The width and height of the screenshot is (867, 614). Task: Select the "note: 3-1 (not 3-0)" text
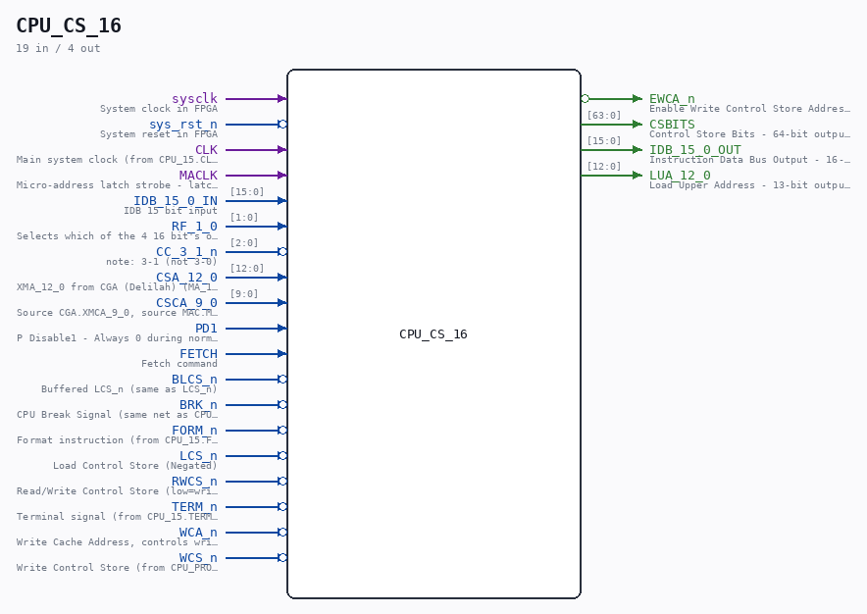[x=162, y=262]
